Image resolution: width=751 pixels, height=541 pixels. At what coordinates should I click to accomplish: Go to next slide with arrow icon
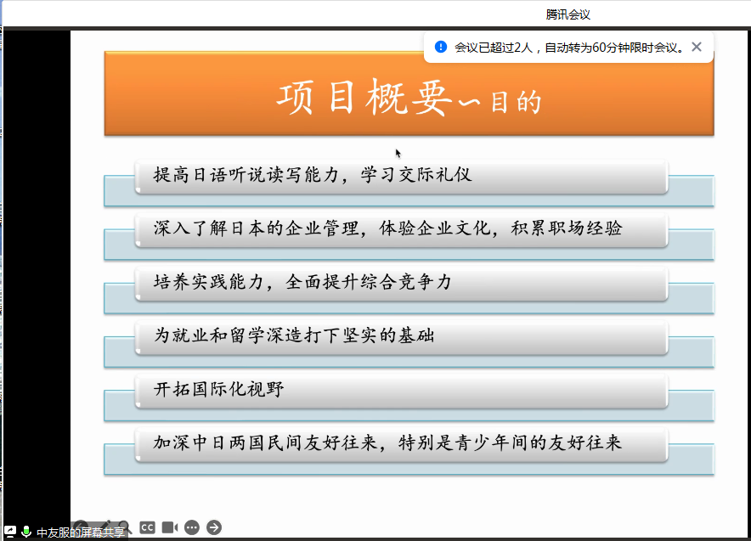click(x=214, y=527)
